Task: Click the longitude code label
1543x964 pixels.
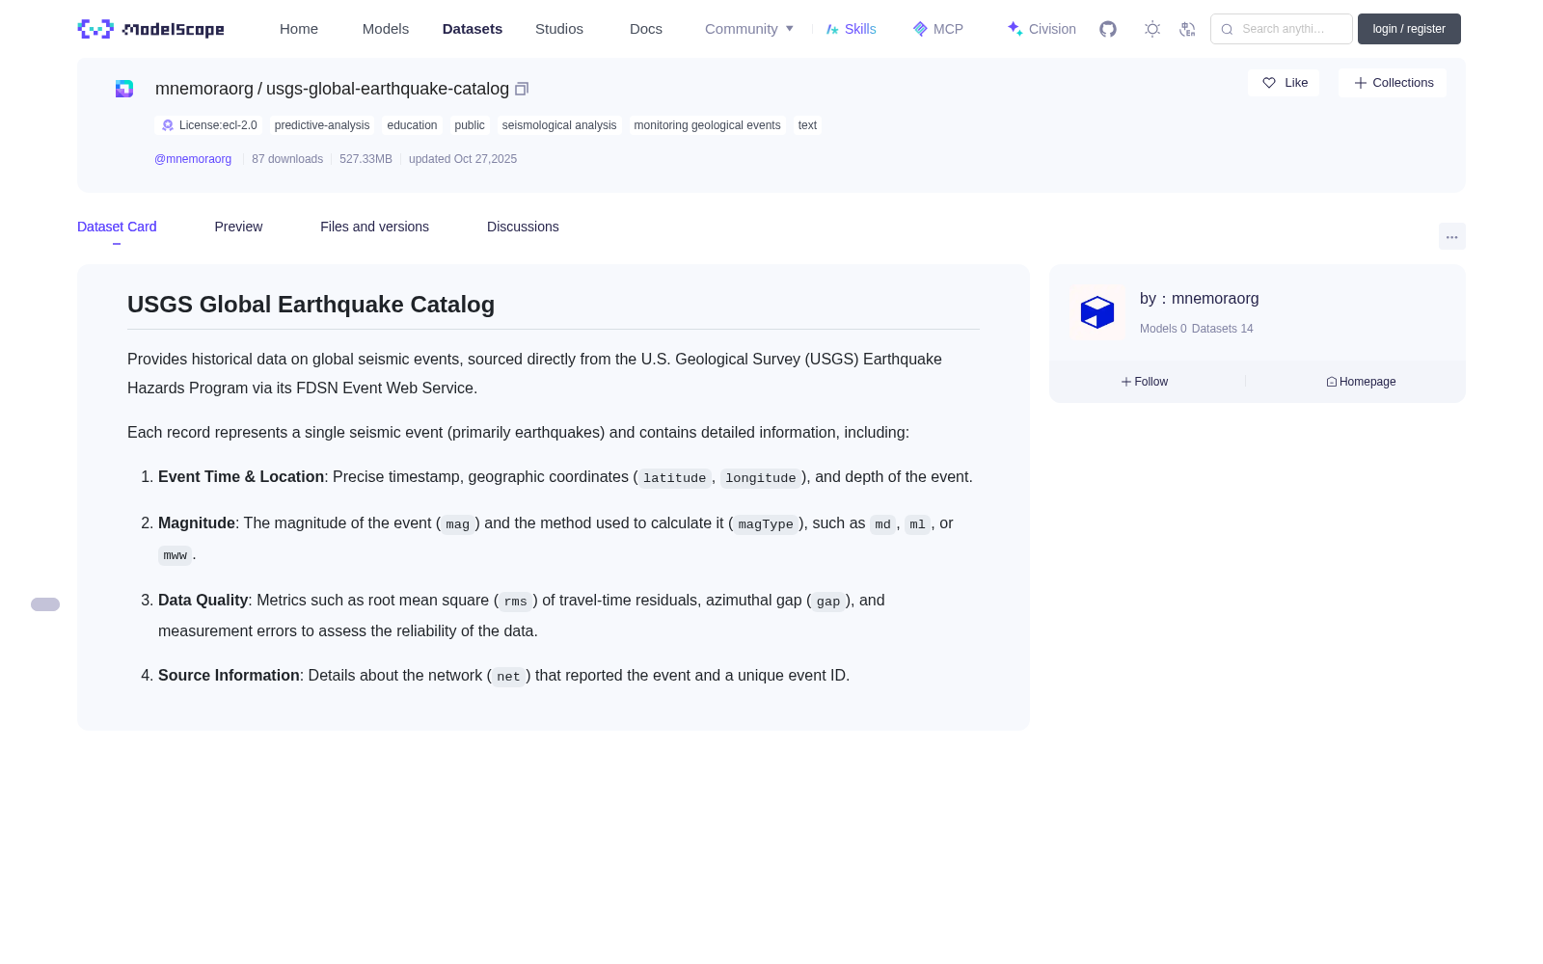Action: tap(761, 478)
